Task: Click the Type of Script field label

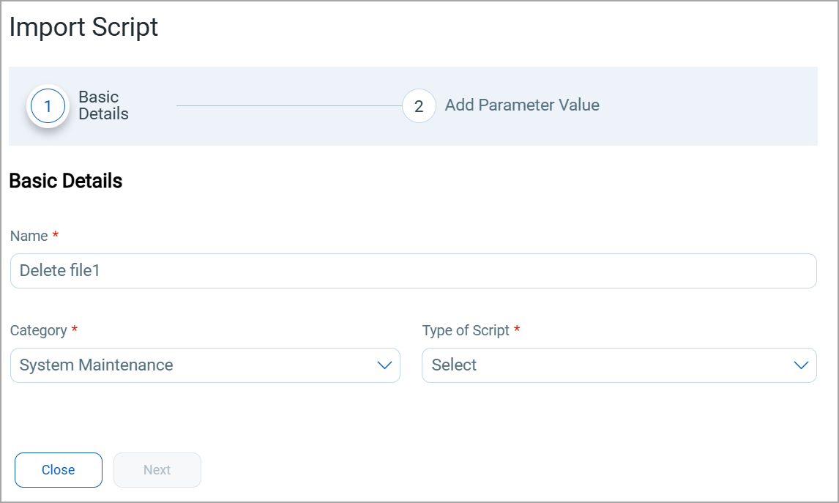Action: click(x=466, y=330)
